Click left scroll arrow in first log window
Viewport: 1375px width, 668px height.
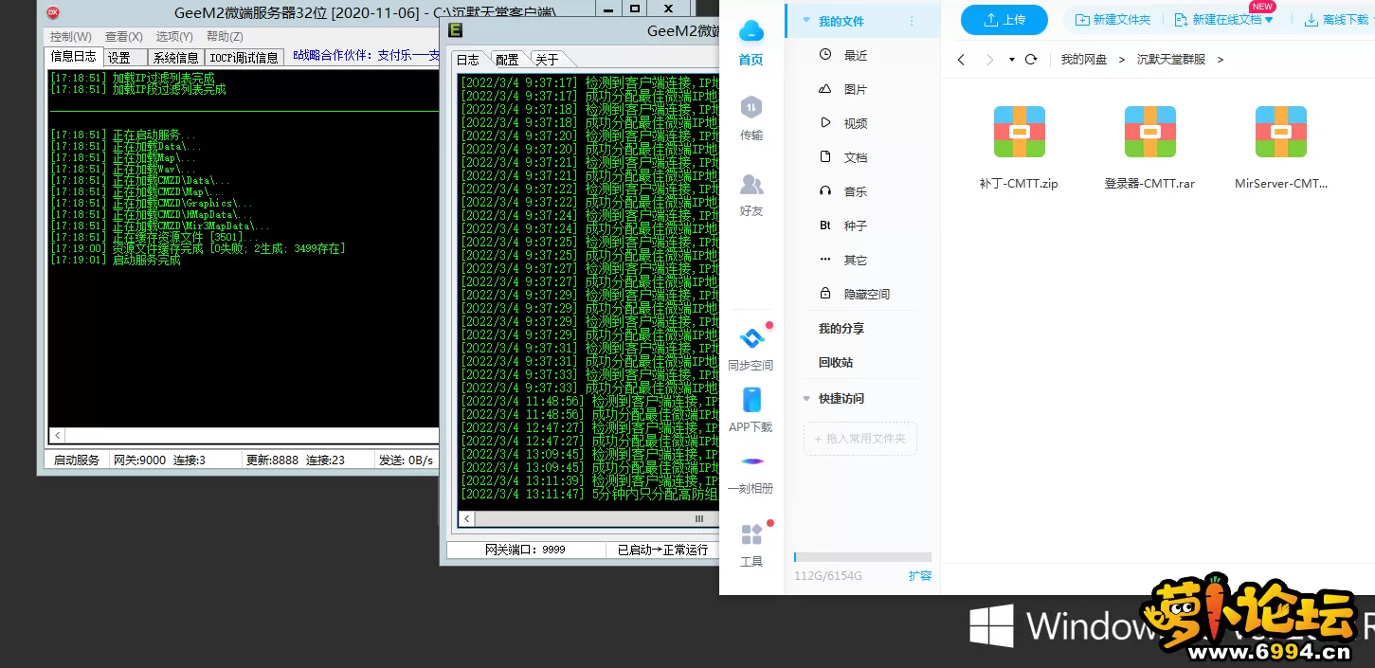click(57, 436)
